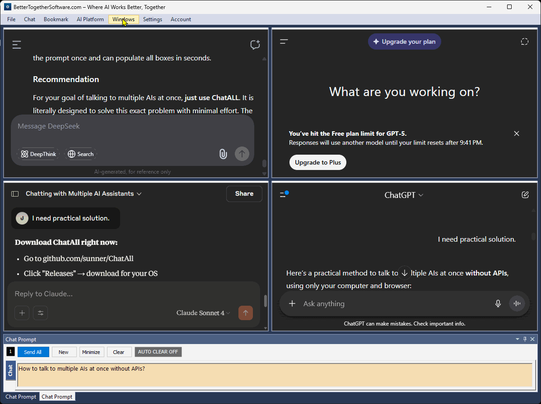Open Chat Prompt panel dropdown arrow

tap(518, 339)
